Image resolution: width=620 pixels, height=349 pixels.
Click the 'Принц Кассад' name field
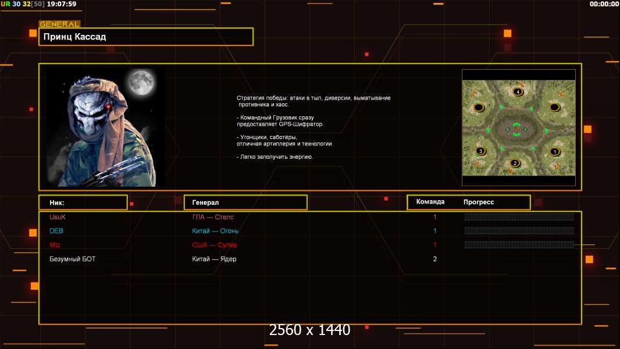146,37
